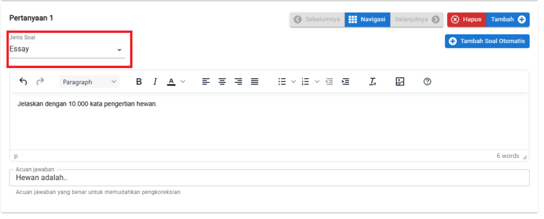Clear formatting with the Tx icon
544x219 pixels.
(x=372, y=81)
